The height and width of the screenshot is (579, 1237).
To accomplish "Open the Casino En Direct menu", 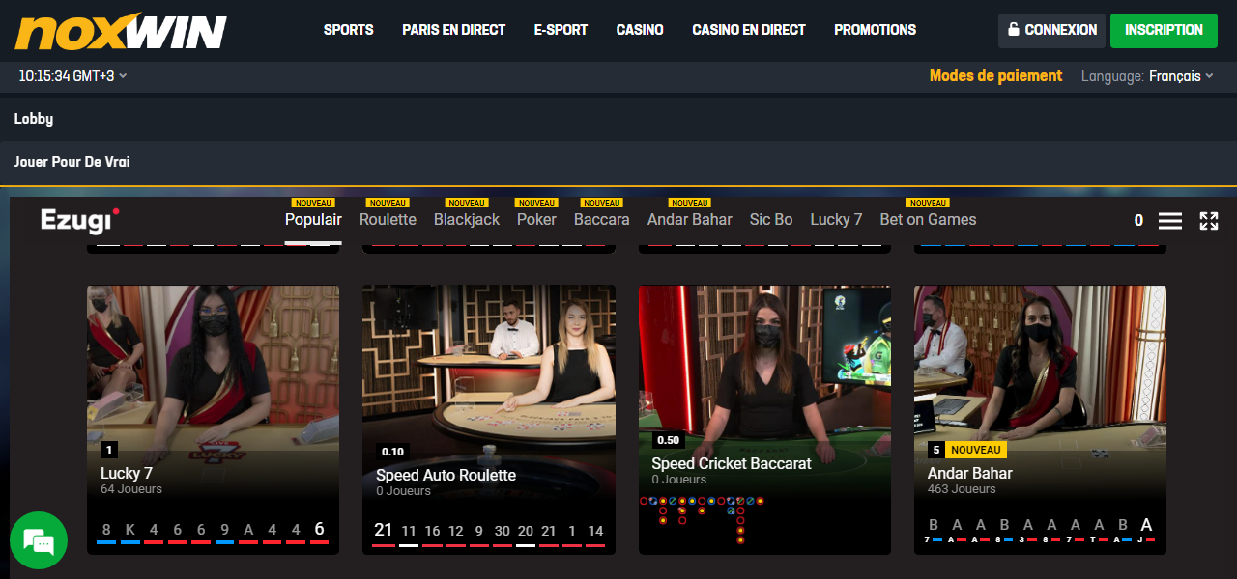I will (748, 30).
